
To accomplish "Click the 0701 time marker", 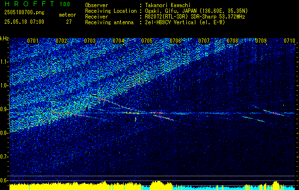I will 33,41.
